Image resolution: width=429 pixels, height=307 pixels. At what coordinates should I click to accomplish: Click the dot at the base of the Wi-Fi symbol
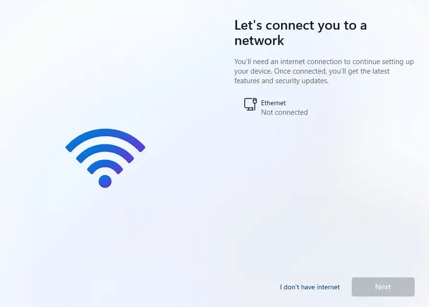(x=105, y=181)
